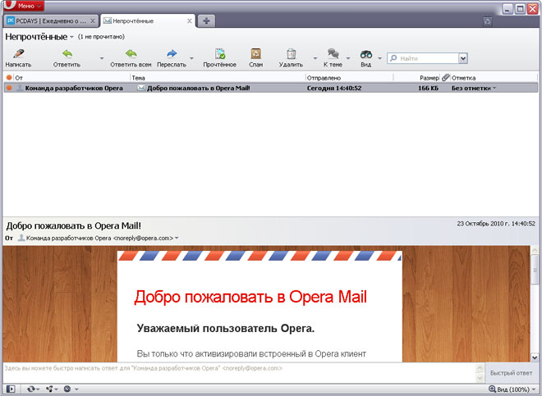
Task: Mark message with Прочтённое icon
Action: pyautogui.click(x=220, y=53)
